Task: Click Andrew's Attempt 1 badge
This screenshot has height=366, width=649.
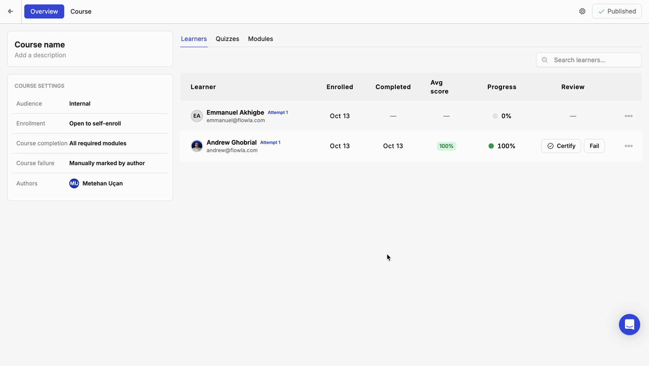Action: (x=270, y=143)
